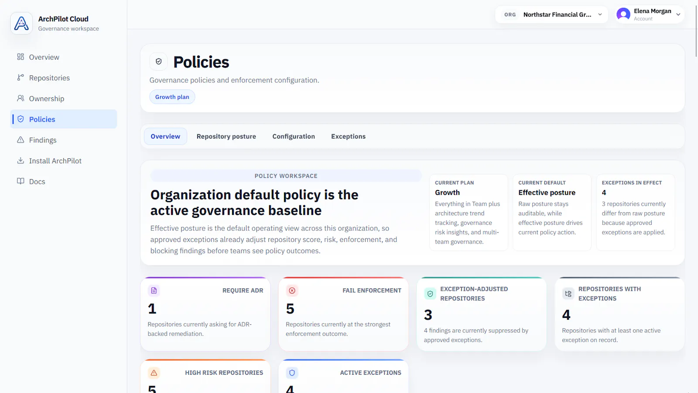Click the High Risk Repositories warning icon
The height and width of the screenshot is (393, 698).
(154, 373)
